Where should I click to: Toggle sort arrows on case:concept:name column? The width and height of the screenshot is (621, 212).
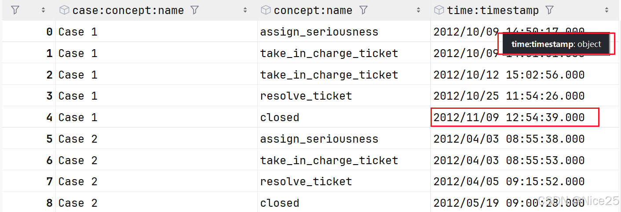pos(245,10)
